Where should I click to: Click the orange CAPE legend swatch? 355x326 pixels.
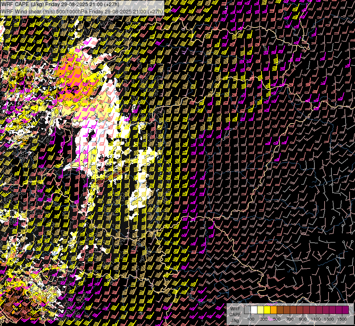pyautogui.click(x=274, y=310)
